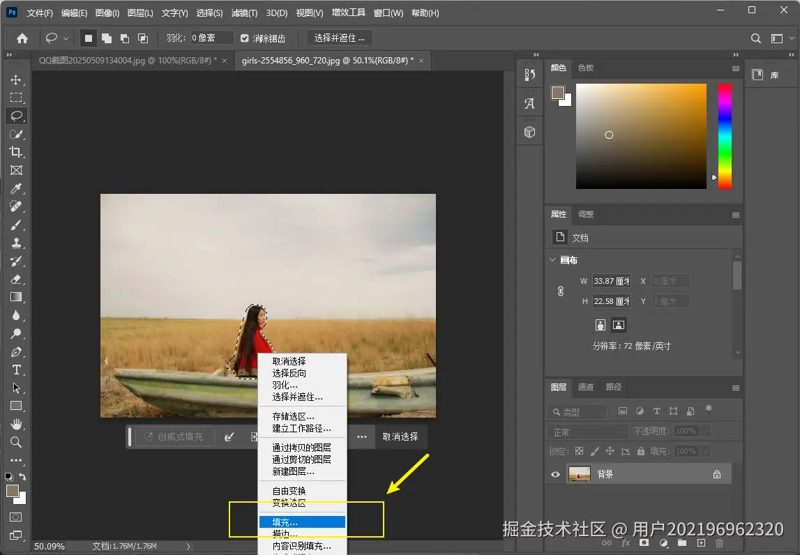Click the rainbow hue slider strip
Viewport: 800px width, 555px height.
coord(725,136)
